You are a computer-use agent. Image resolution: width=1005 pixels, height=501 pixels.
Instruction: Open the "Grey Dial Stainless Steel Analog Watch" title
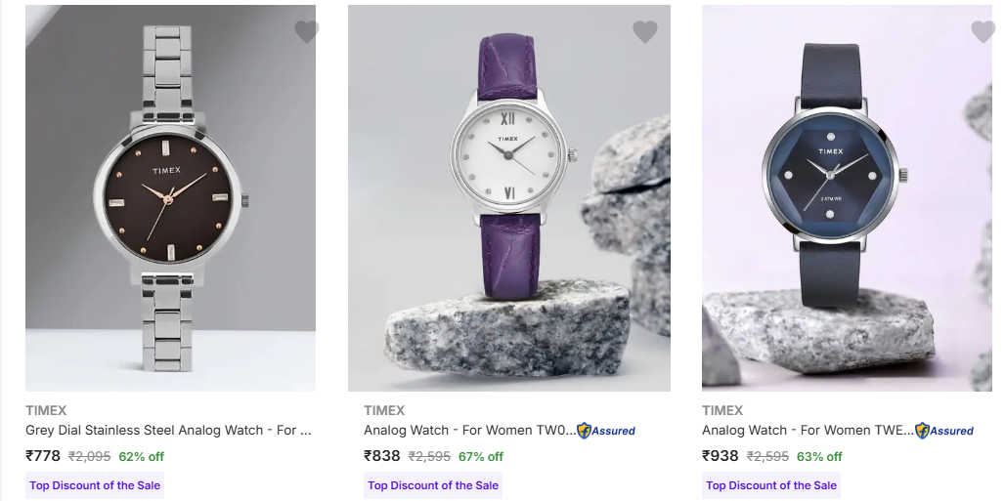pyautogui.click(x=168, y=430)
